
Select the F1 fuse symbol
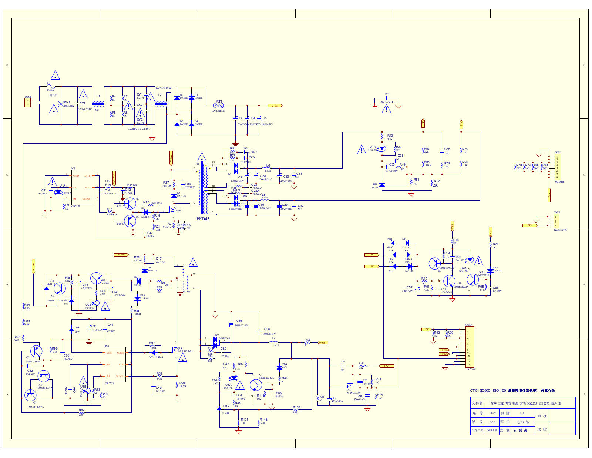pos(51,86)
